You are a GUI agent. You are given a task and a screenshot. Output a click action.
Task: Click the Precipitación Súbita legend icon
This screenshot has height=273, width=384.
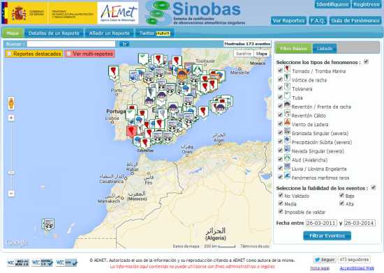[287, 141]
